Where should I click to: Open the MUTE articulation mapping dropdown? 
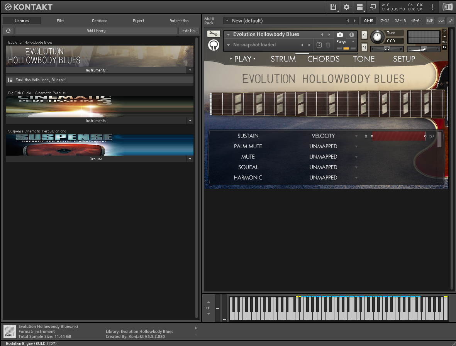[356, 157]
